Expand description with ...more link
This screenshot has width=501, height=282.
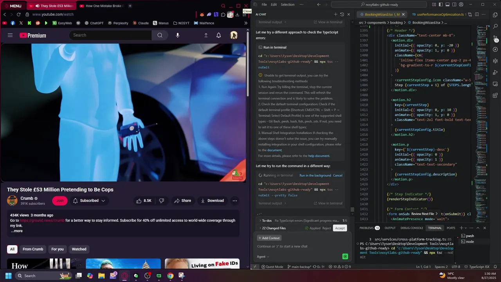(x=16, y=231)
